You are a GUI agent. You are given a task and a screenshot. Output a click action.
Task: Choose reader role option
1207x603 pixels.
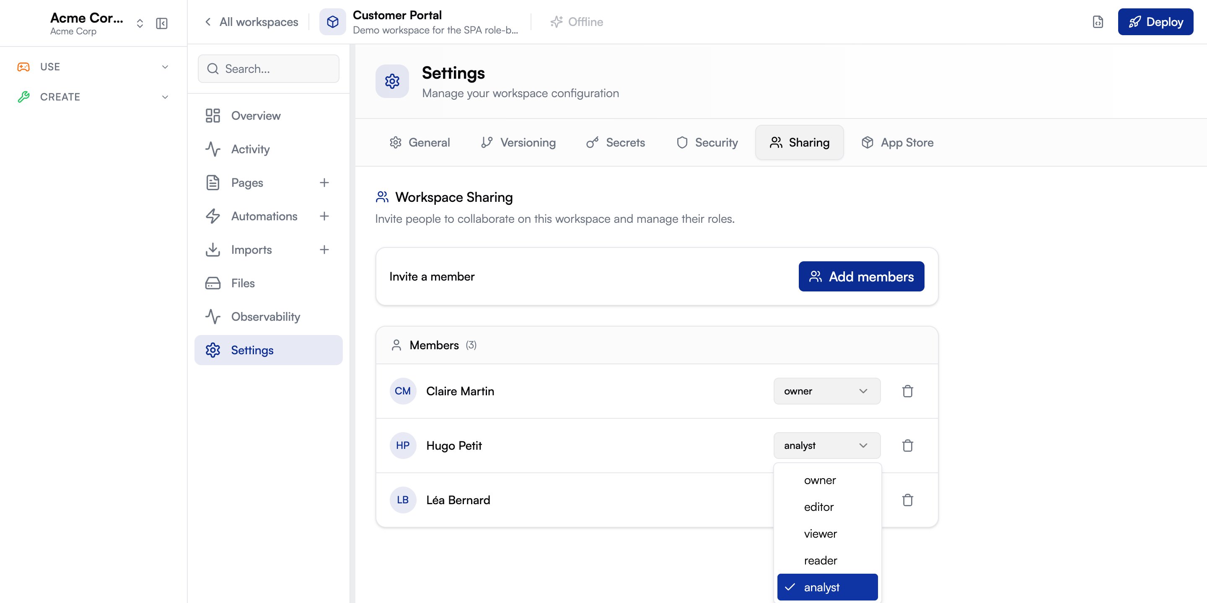pos(827,560)
